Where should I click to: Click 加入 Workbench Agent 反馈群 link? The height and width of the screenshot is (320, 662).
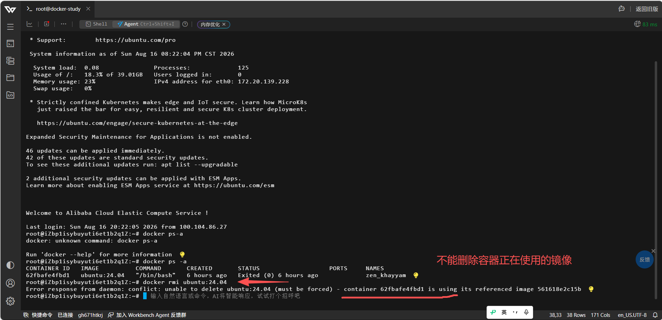pyautogui.click(x=147, y=315)
